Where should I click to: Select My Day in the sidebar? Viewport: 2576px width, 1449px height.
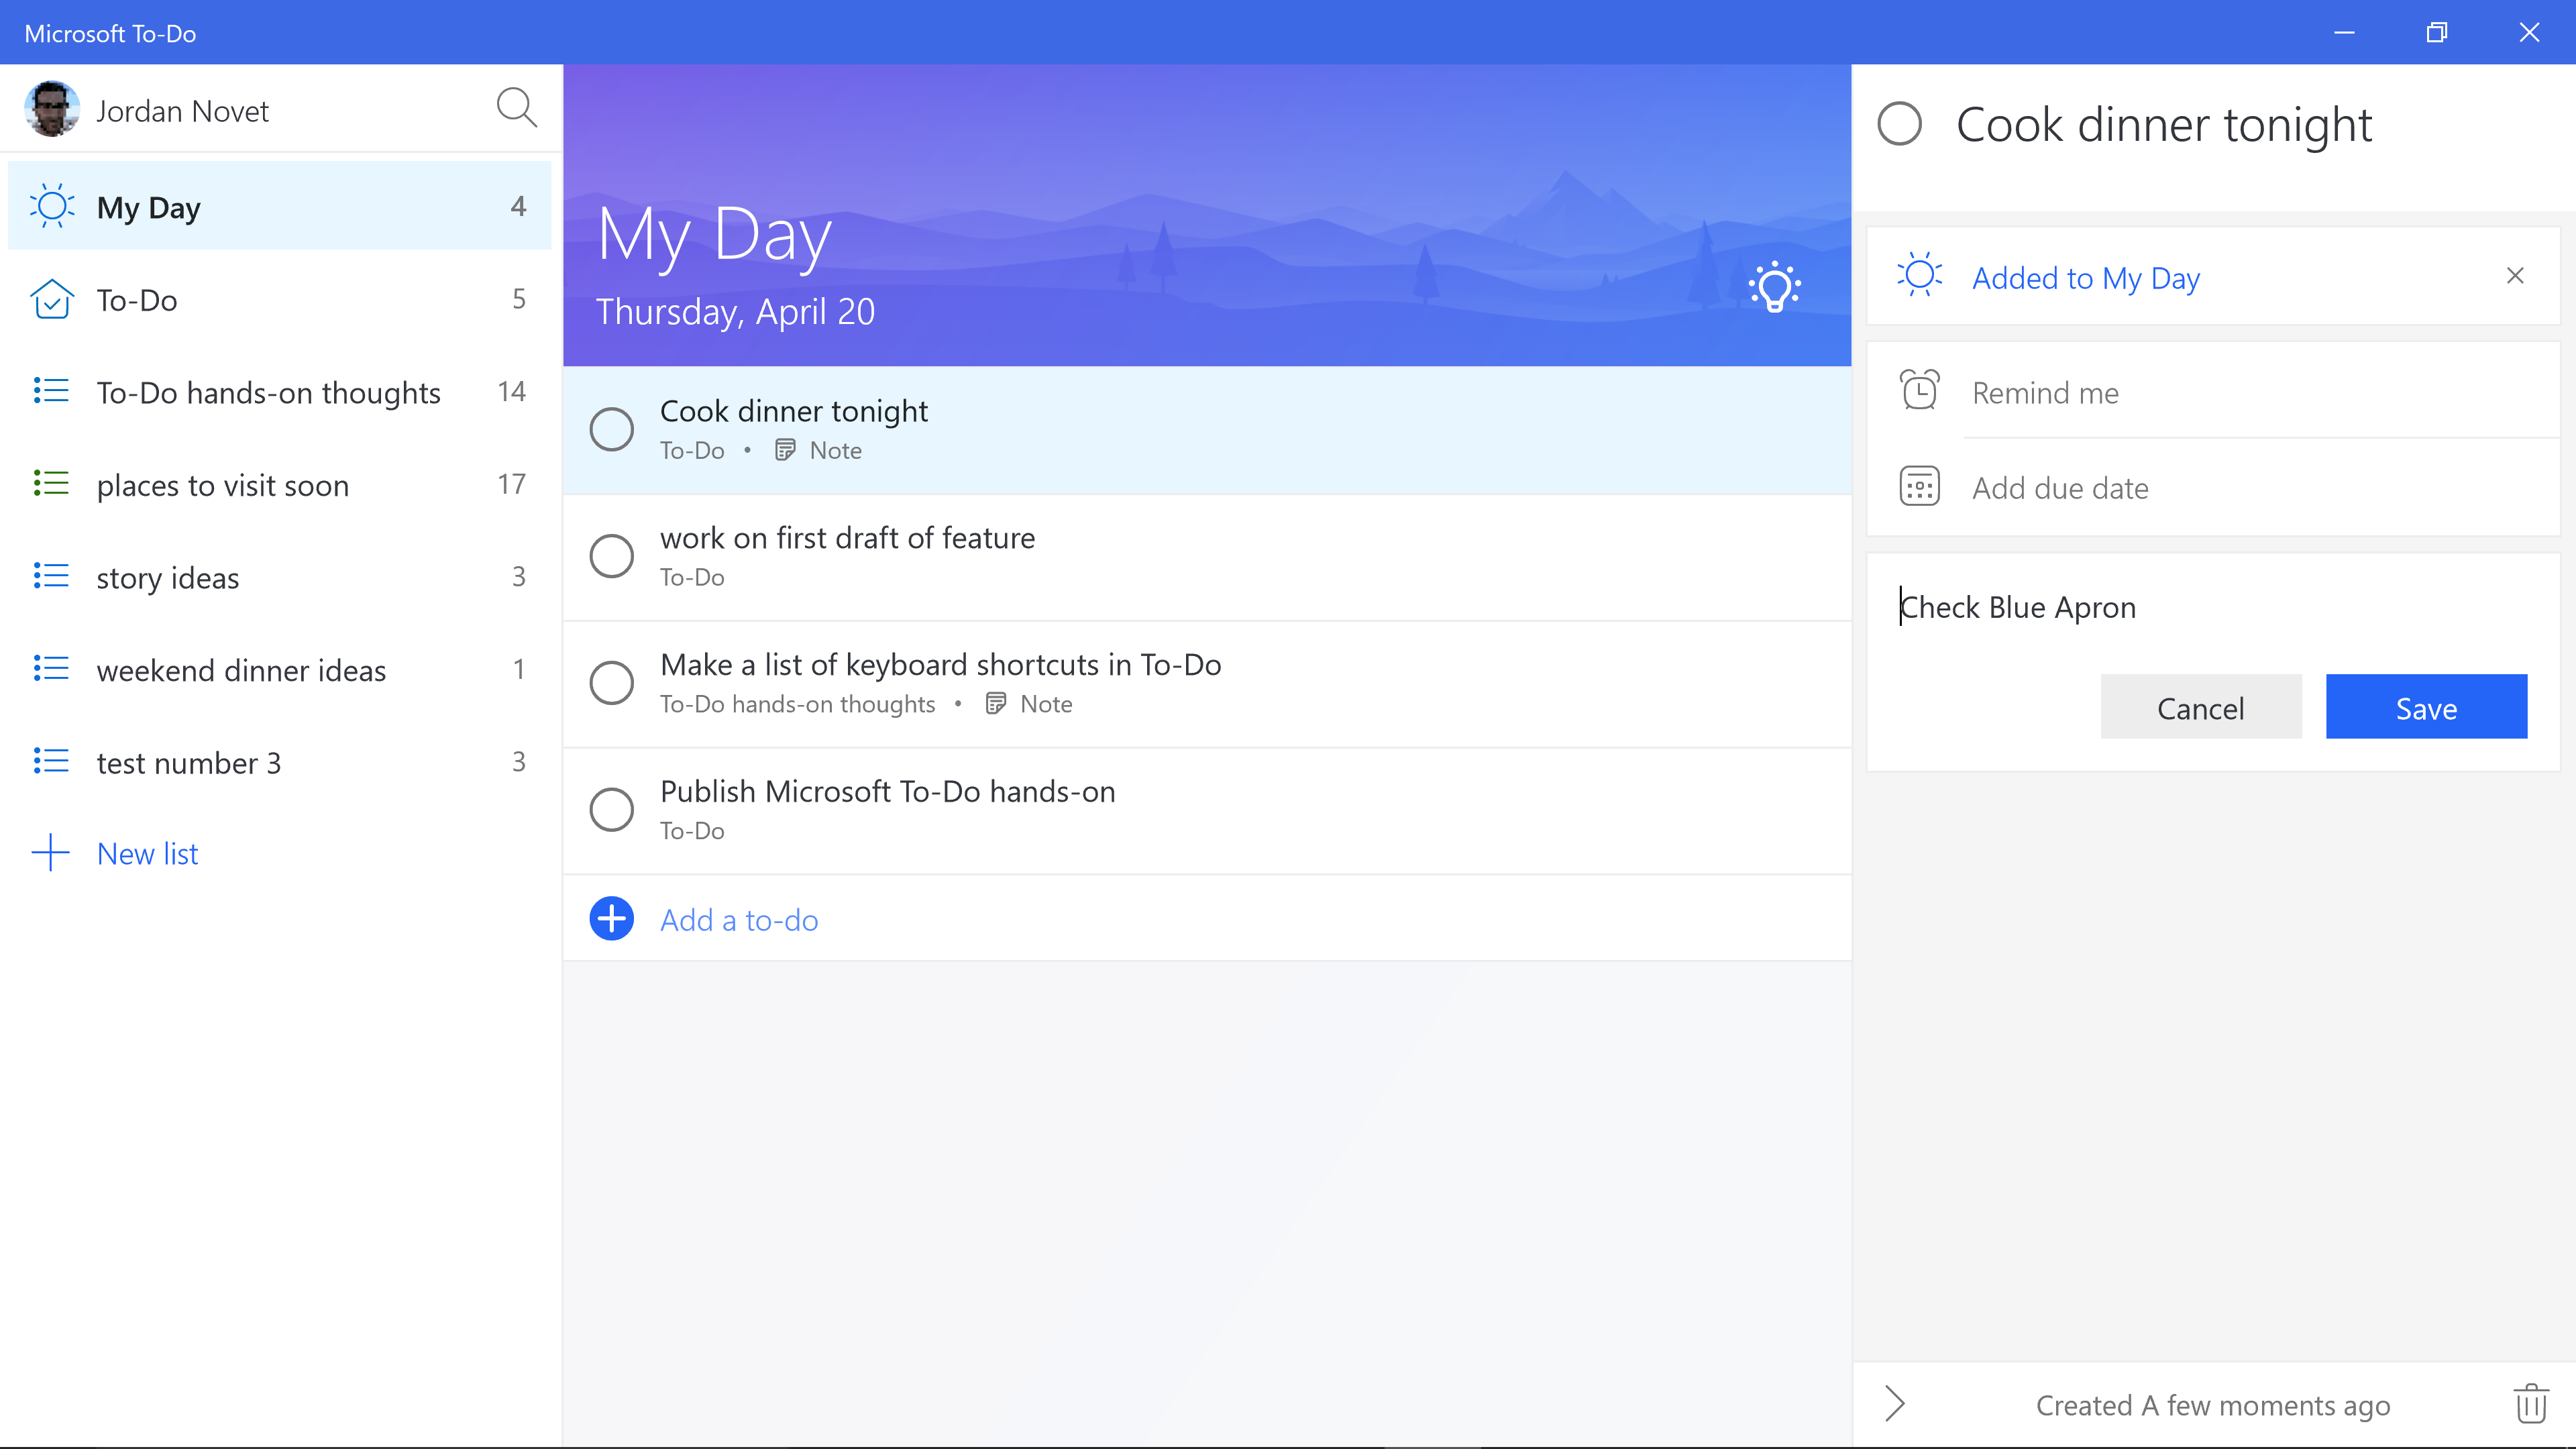tap(148, 206)
